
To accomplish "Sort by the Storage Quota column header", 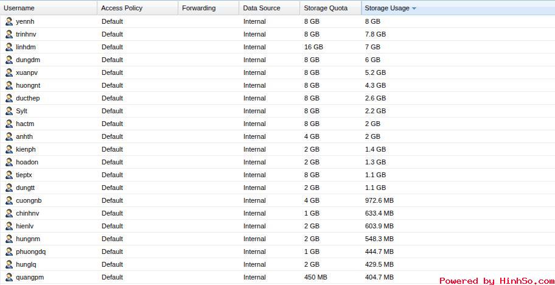I will [x=326, y=8].
